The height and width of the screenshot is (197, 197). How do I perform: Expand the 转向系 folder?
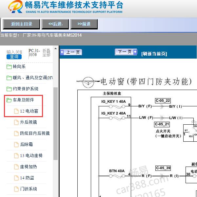point(19,66)
